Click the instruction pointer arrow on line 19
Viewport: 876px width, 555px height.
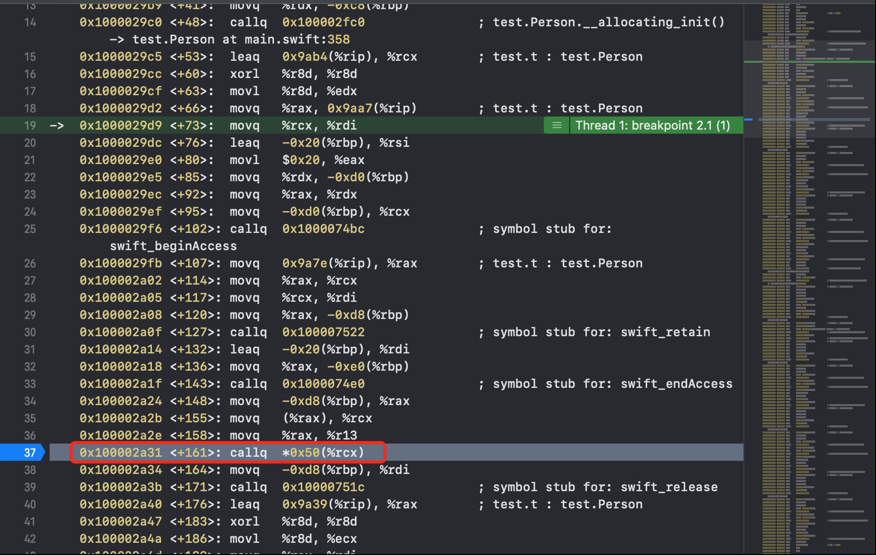click(57, 125)
